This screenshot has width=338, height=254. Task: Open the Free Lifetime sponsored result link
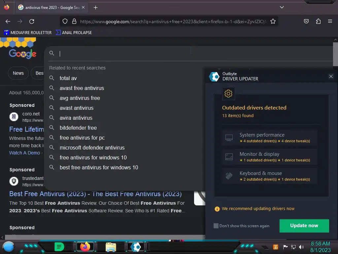pos(26,129)
